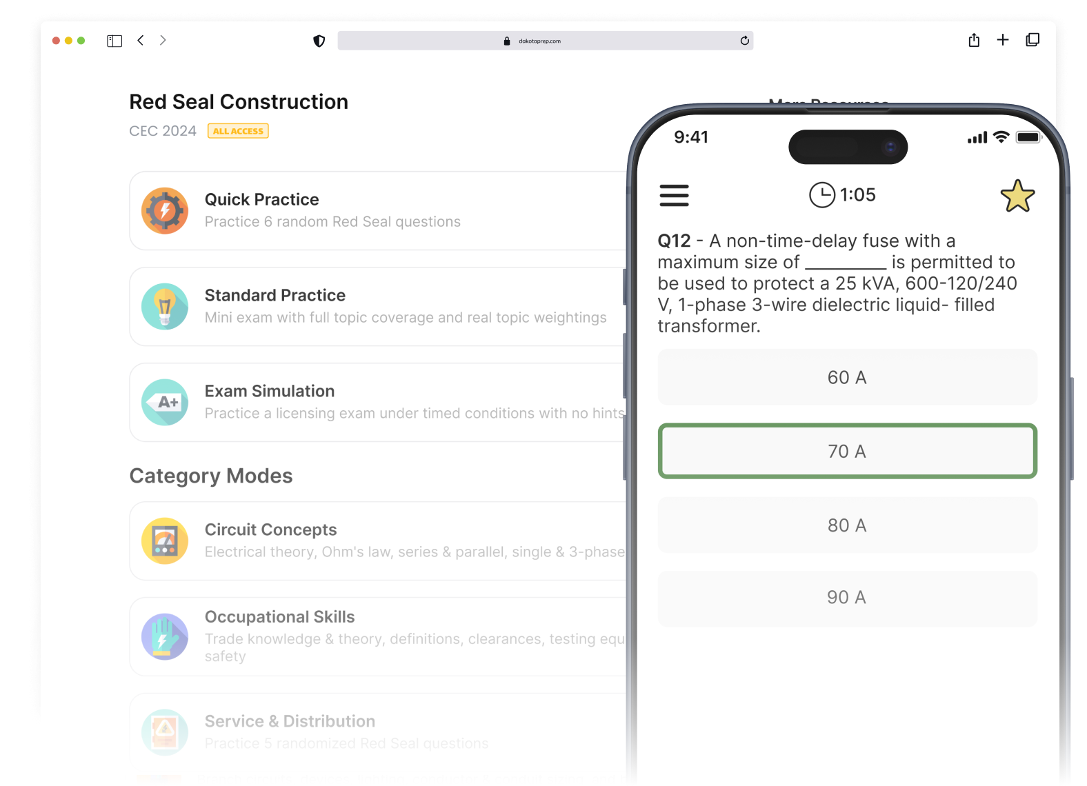Open the phone's hamburger menu

point(674,195)
